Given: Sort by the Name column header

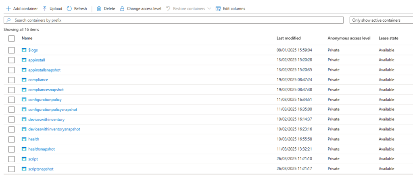Looking at the screenshot, I should coord(27,38).
